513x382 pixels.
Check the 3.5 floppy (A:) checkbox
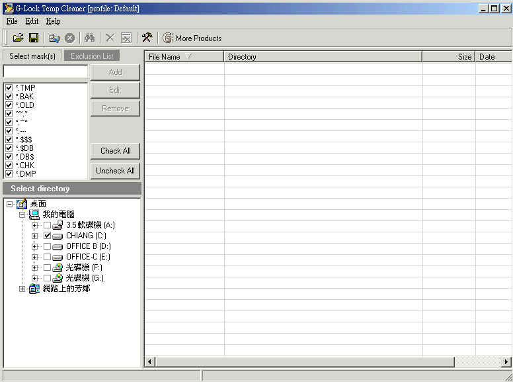pos(47,225)
